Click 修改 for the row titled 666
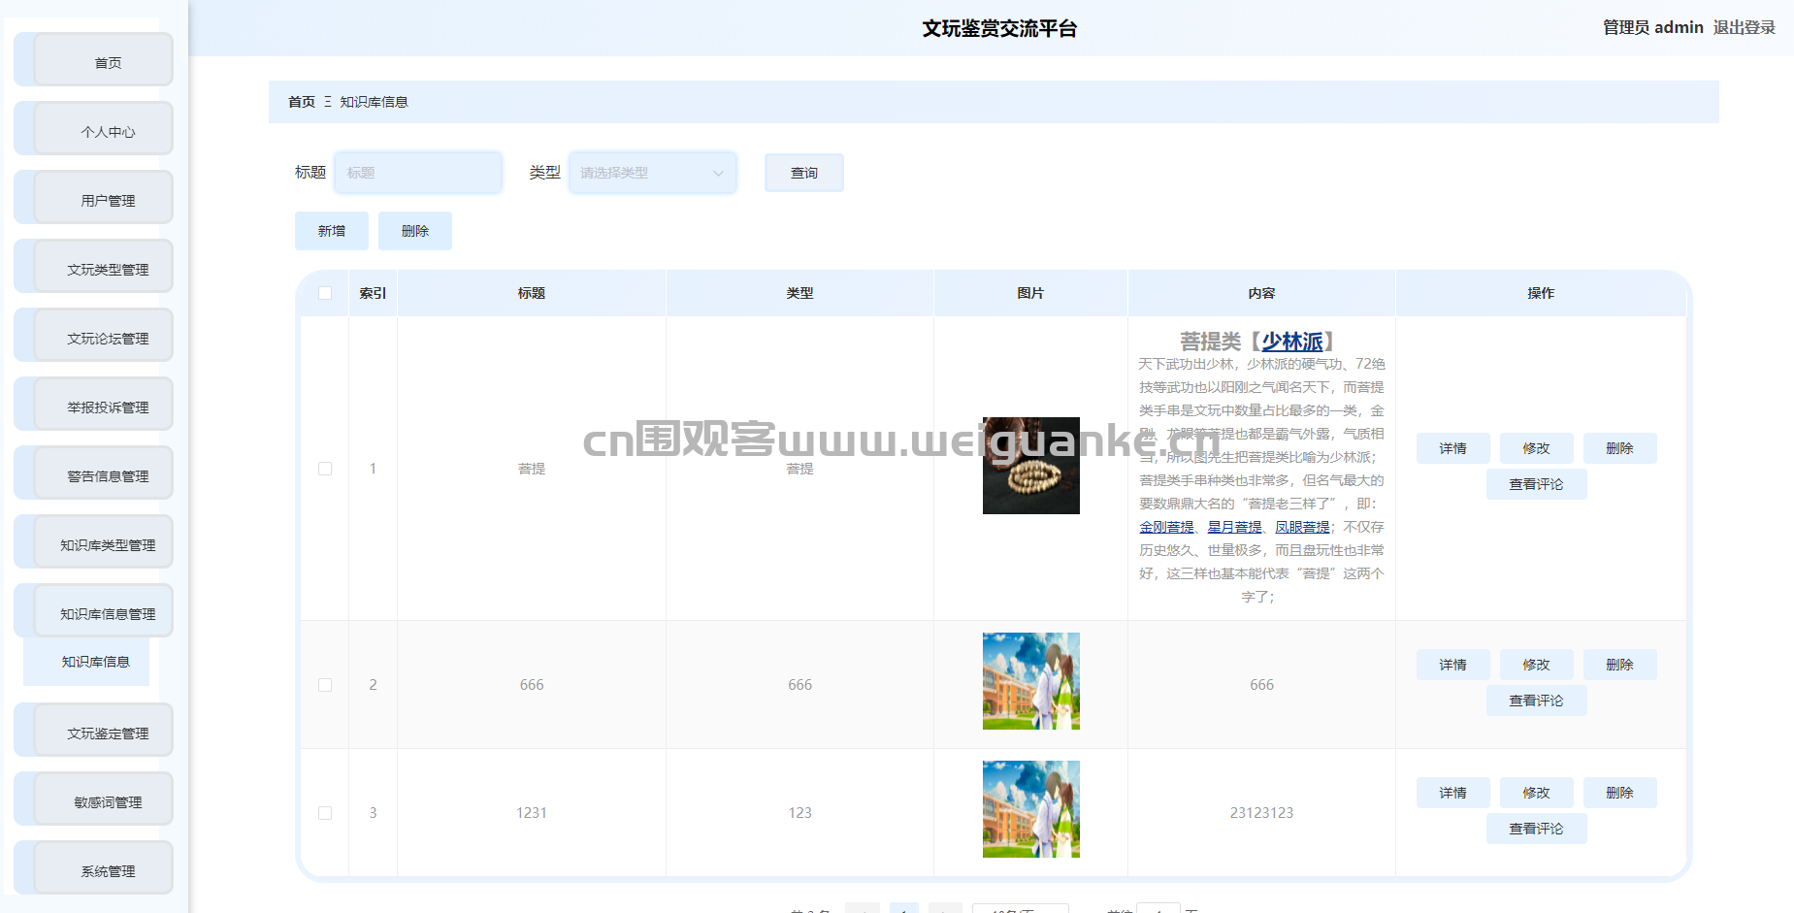The image size is (1794, 913). pyautogui.click(x=1536, y=665)
